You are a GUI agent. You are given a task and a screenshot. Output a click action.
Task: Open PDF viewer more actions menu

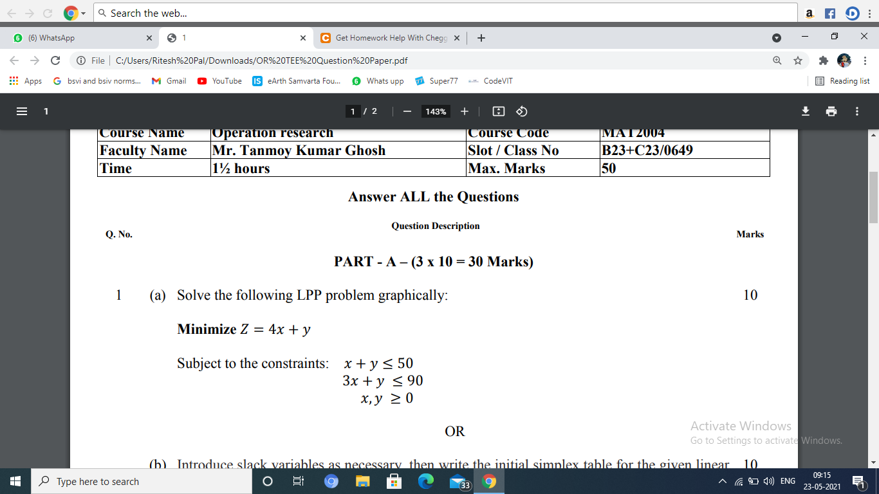coord(857,111)
